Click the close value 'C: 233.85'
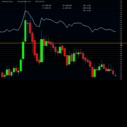 (x=46, y=8)
